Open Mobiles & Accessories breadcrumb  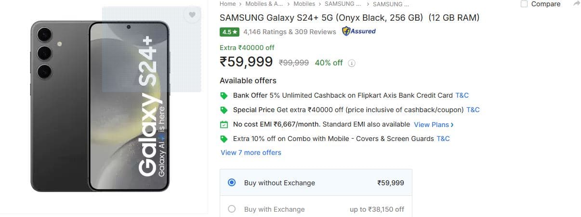coord(264,4)
